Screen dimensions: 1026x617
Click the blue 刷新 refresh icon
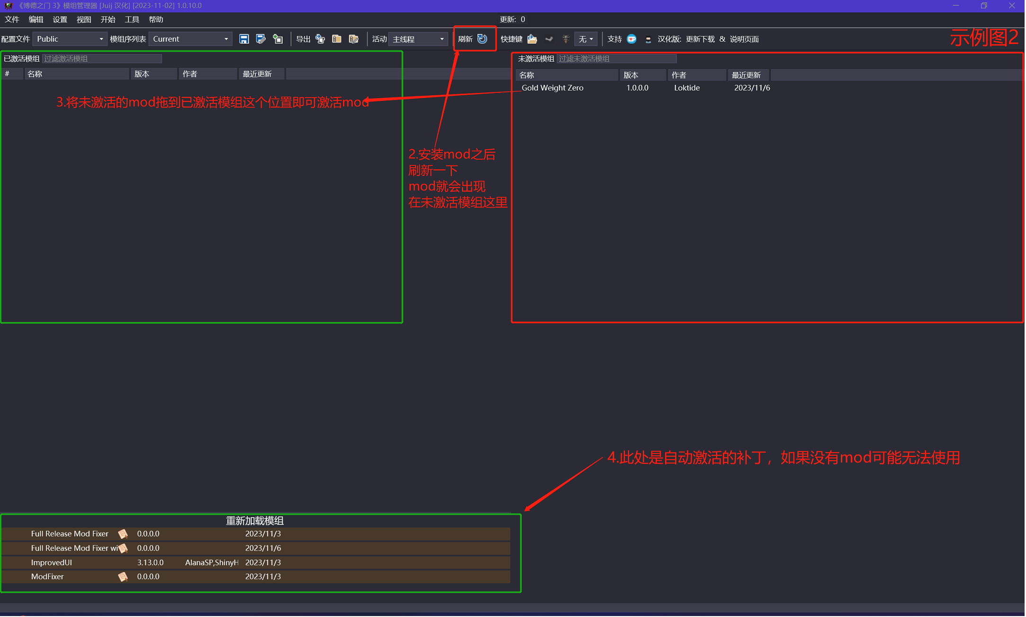(x=482, y=39)
